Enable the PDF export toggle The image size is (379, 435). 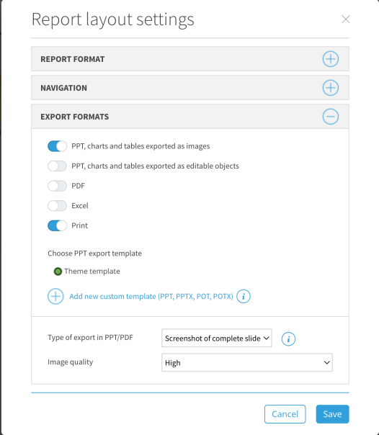(x=57, y=186)
